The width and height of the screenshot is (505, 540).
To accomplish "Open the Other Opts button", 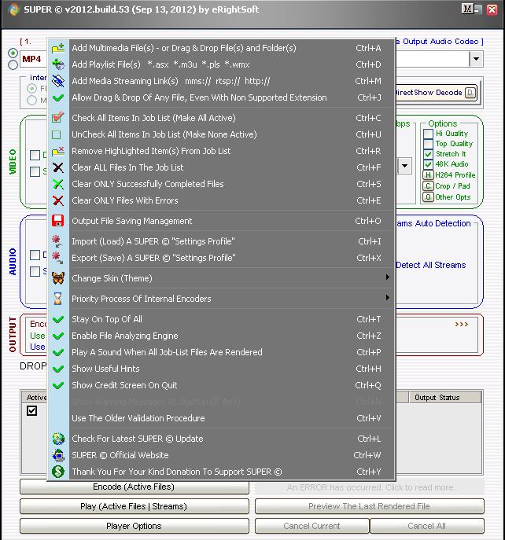I will tap(428, 197).
